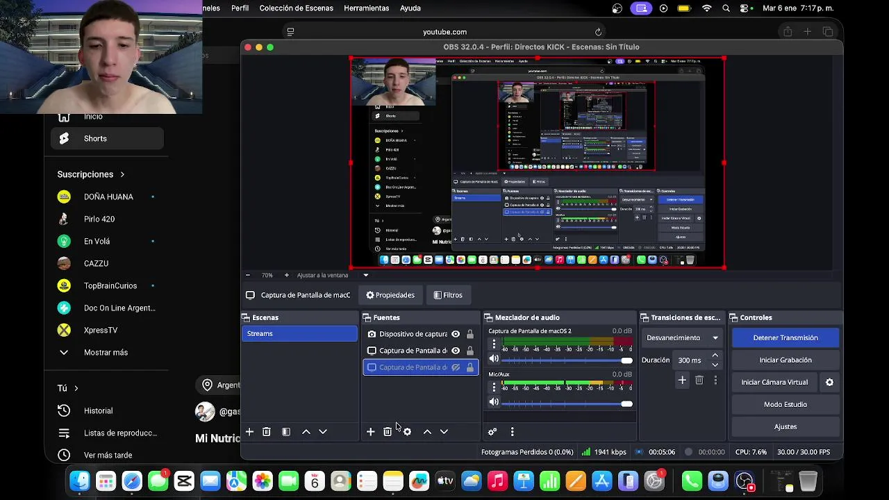
Task: Mute the Mic/Aux speaker icon
Action: pyautogui.click(x=494, y=402)
